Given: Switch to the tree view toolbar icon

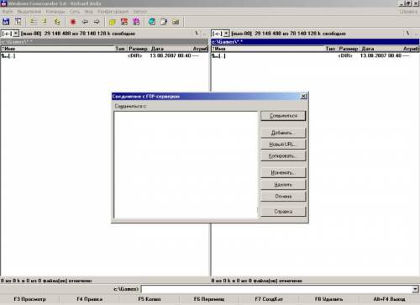Looking at the screenshot, I should (x=18, y=22).
